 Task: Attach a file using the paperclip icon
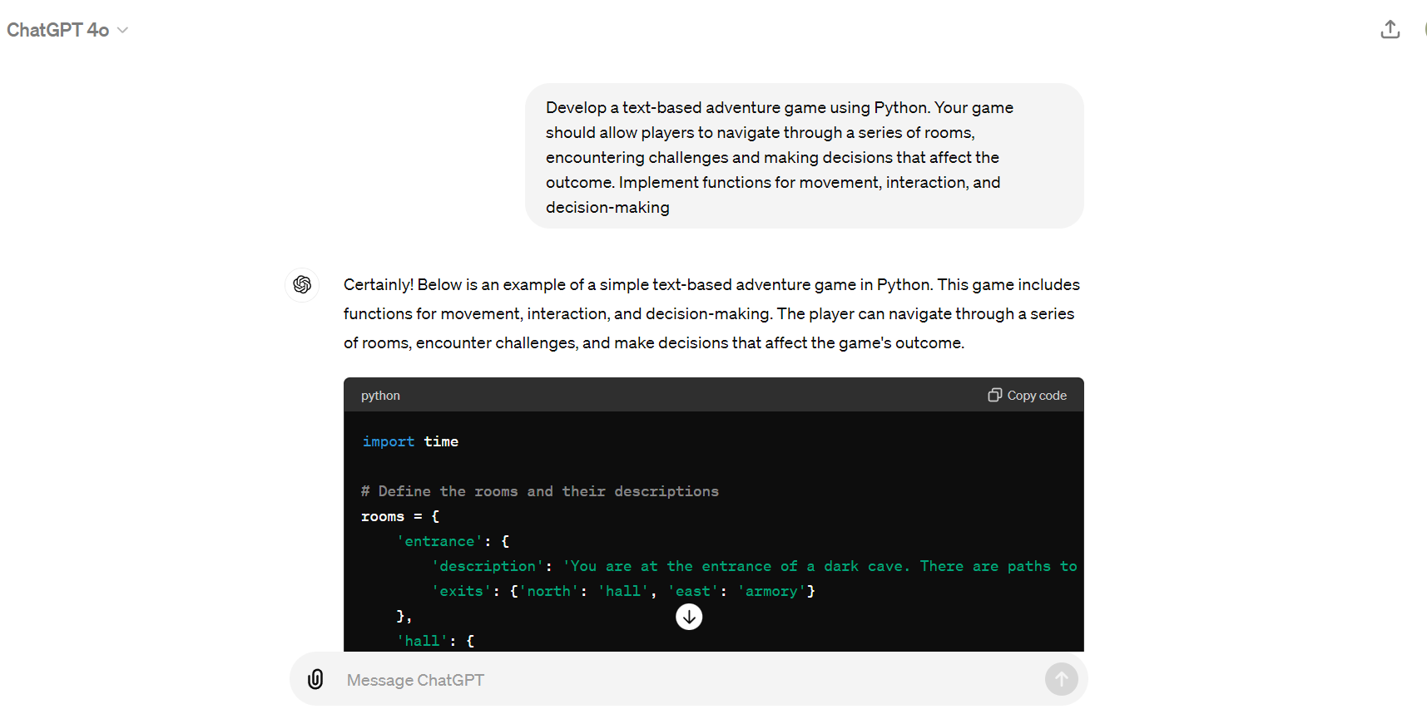pos(315,679)
